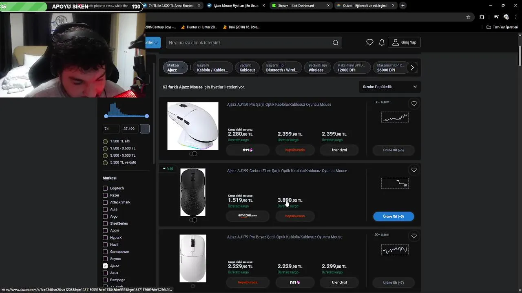Add Ajazz AJ199 Carbon Fiber to favorites
The width and height of the screenshot is (522, 293).
(414, 170)
